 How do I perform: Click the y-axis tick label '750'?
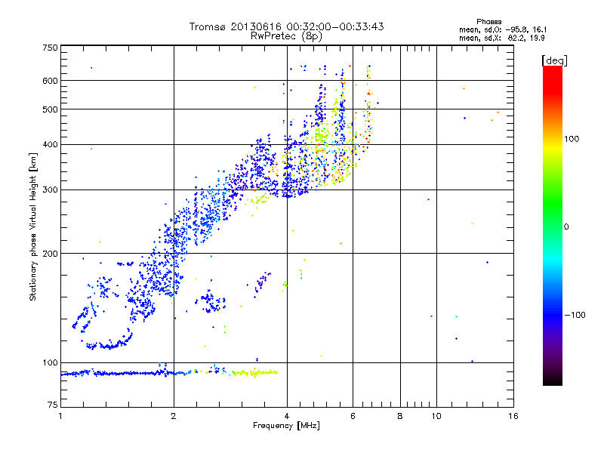[x=50, y=48]
